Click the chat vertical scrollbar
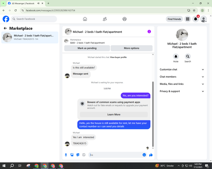The image size is (212, 169). pos(153,114)
